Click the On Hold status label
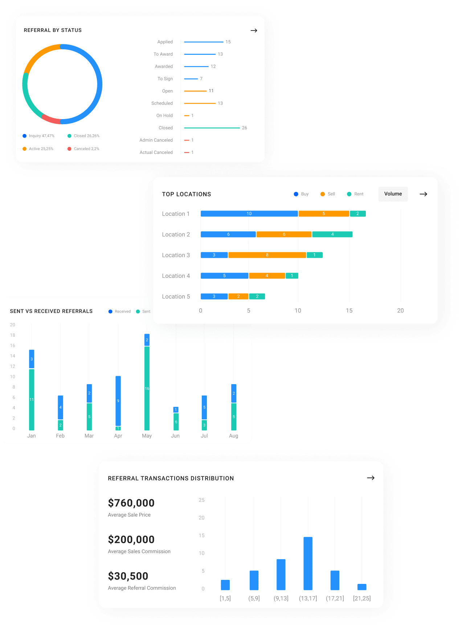Image resolution: width=462 pixels, height=630 pixels. coord(164,115)
